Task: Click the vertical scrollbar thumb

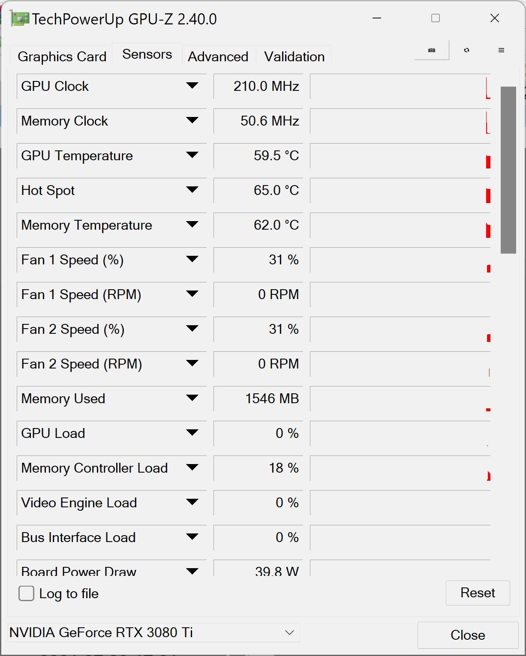Action: (508, 170)
